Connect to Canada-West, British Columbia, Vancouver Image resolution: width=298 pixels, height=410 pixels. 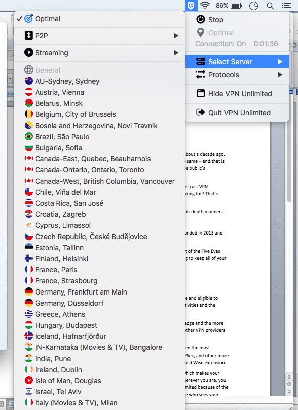coord(99,181)
